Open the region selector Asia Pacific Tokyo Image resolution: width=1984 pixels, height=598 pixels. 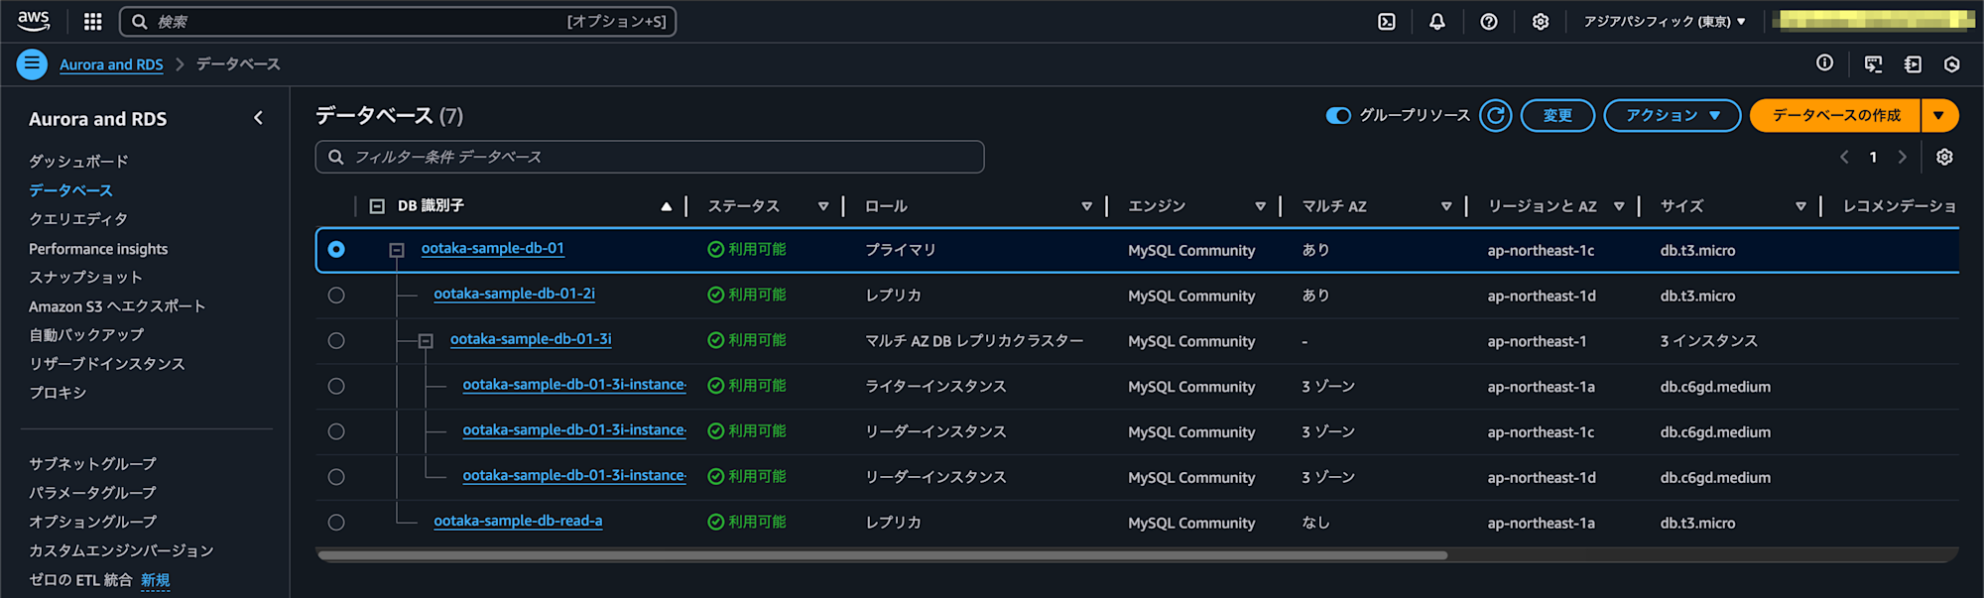pyautogui.click(x=1665, y=22)
